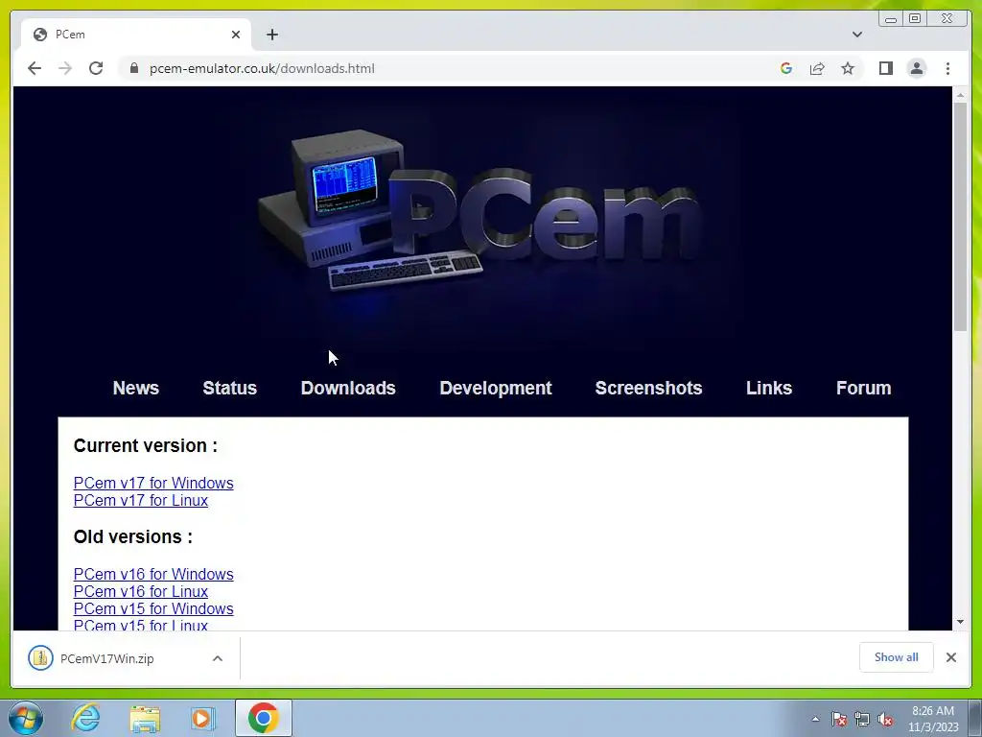Click the vertical scrollbar thumb
This screenshot has width=982, height=737.
tap(960, 217)
